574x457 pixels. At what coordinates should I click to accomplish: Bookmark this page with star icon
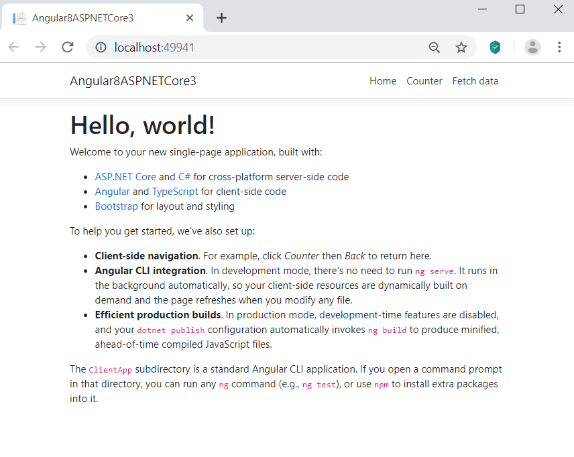pyautogui.click(x=461, y=47)
